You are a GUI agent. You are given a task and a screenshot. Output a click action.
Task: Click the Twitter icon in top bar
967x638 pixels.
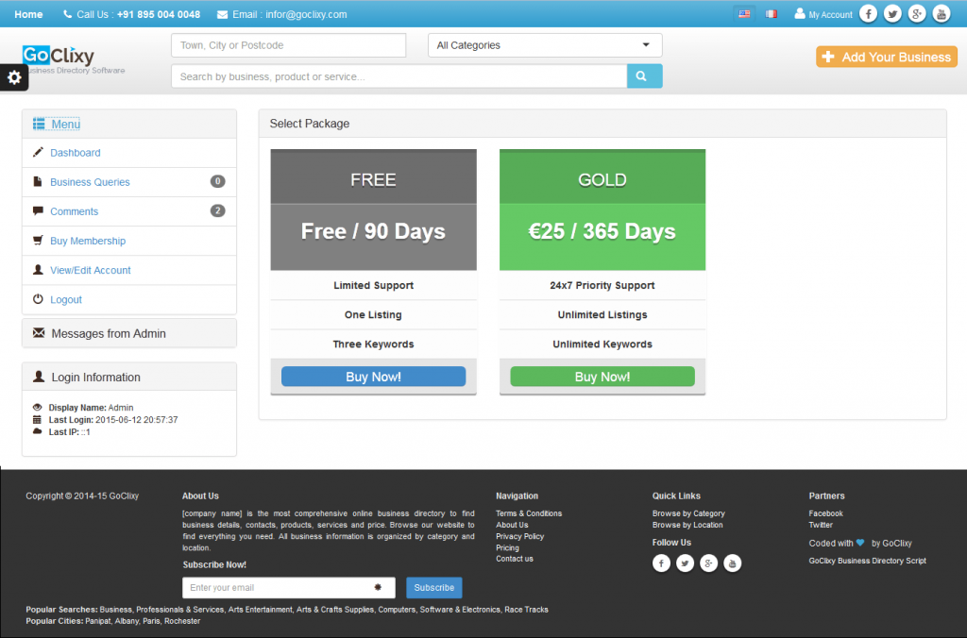click(x=892, y=14)
